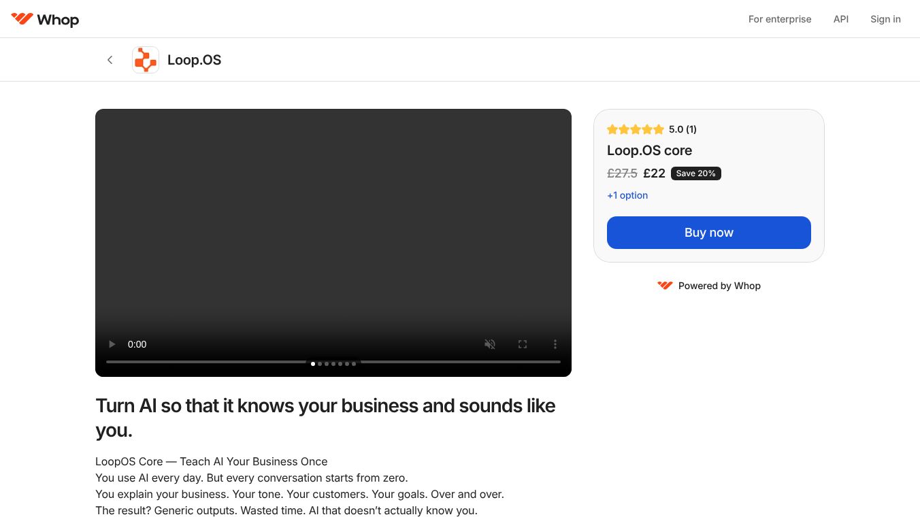Click the orange Loop.OS logo icon

[x=146, y=60]
